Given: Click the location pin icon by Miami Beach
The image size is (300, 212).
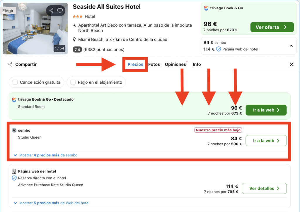Looking at the screenshot, I should pos(75,39).
